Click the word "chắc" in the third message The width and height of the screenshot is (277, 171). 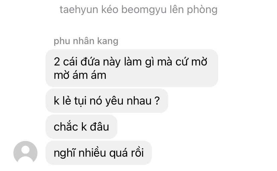click(66, 126)
